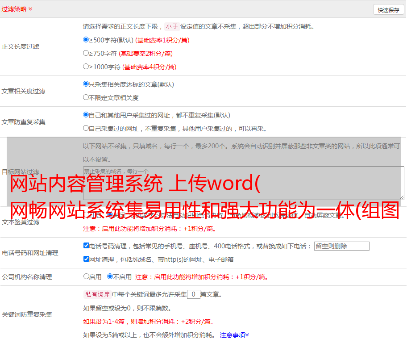
Task: Click the 快速保存 button
Action: click(388, 10)
